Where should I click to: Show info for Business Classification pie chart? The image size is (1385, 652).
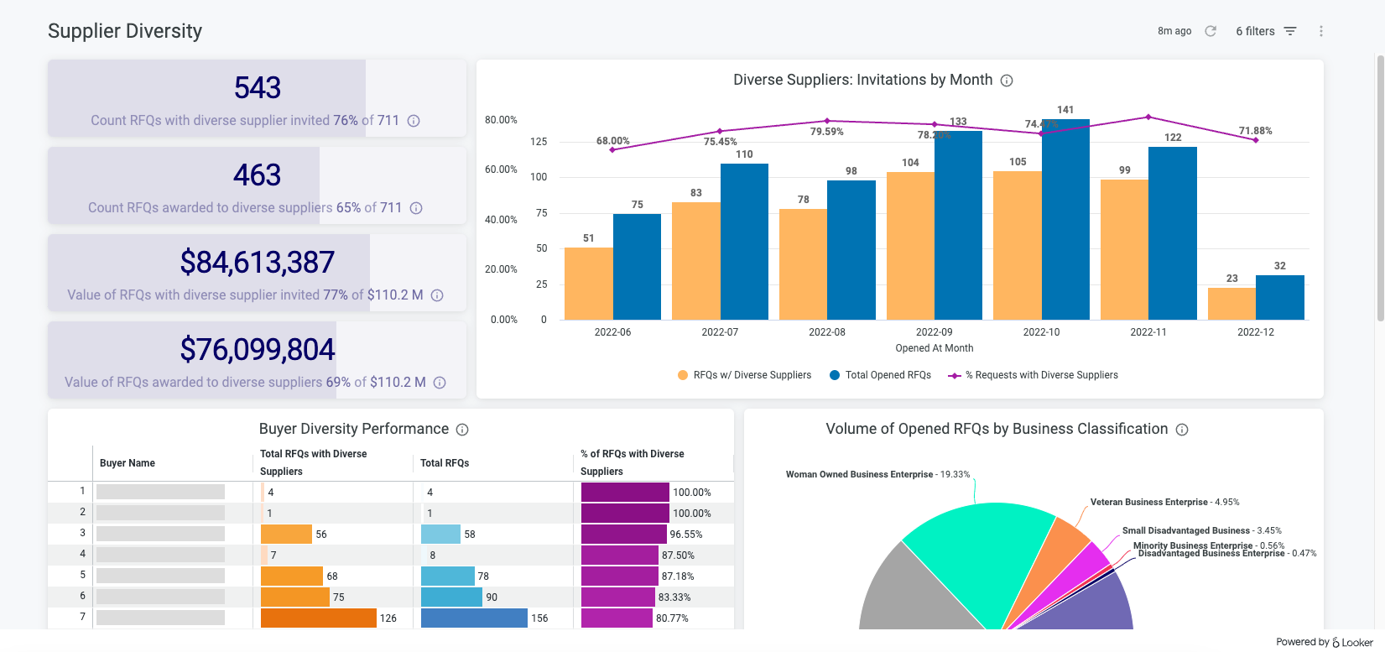(x=1182, y=430)
